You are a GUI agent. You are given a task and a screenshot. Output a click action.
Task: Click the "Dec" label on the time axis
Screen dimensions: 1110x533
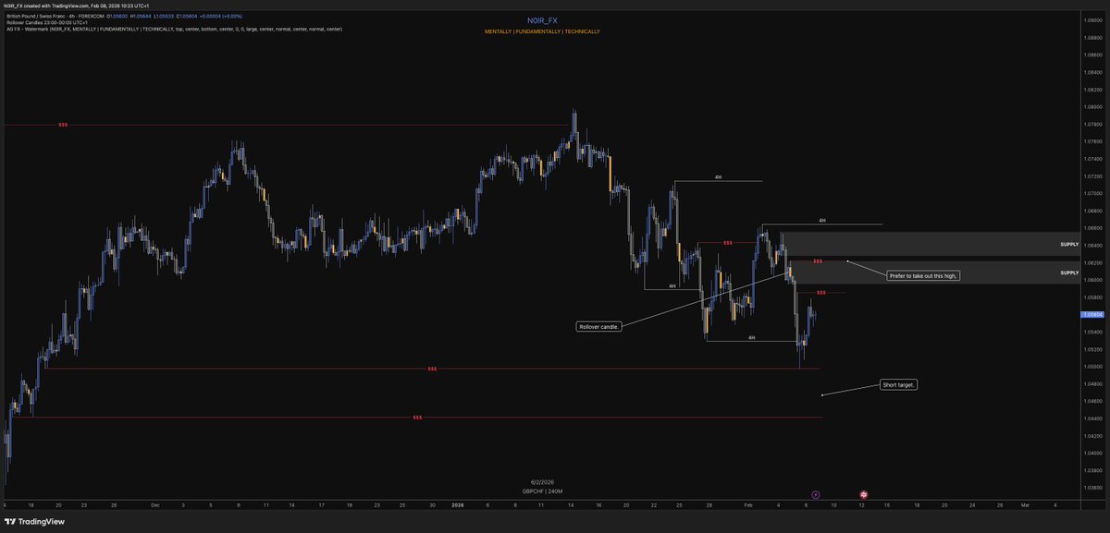tap(155, 505)
